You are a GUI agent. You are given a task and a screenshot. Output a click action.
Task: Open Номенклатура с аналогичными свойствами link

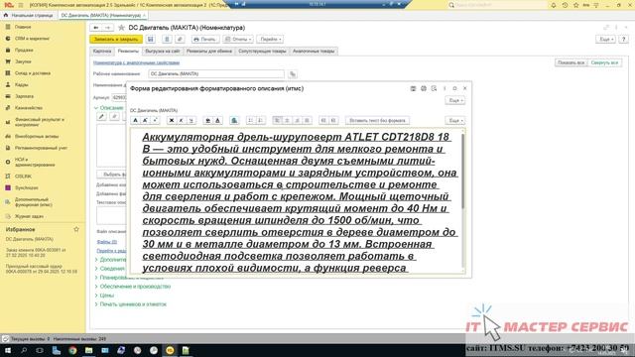click(x=137, y=62)
